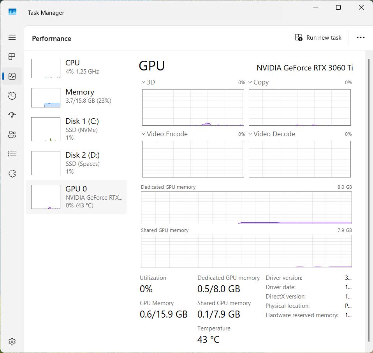Click the Run new task icon

(299, 38)
